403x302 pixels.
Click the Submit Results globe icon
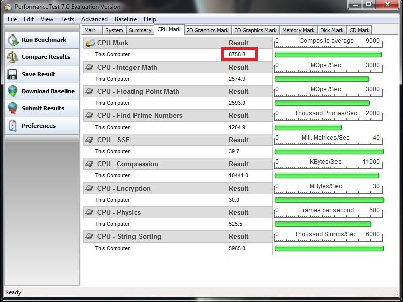click(x=12, y=108)
